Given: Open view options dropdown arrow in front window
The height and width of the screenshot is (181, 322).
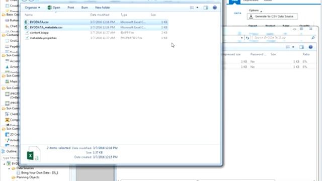Looking at the screenshot, I should coord(197,8).
